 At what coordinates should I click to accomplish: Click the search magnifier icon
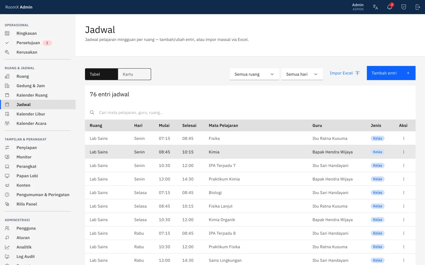[x=92, y=113]
